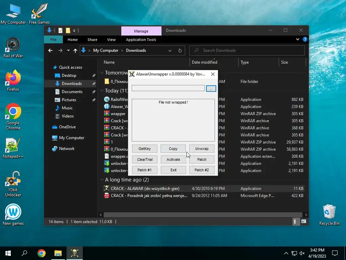Switch to the View ribbon tab
Image resolution: width=346 pixels, height=260 pixels.
[111, 40]
